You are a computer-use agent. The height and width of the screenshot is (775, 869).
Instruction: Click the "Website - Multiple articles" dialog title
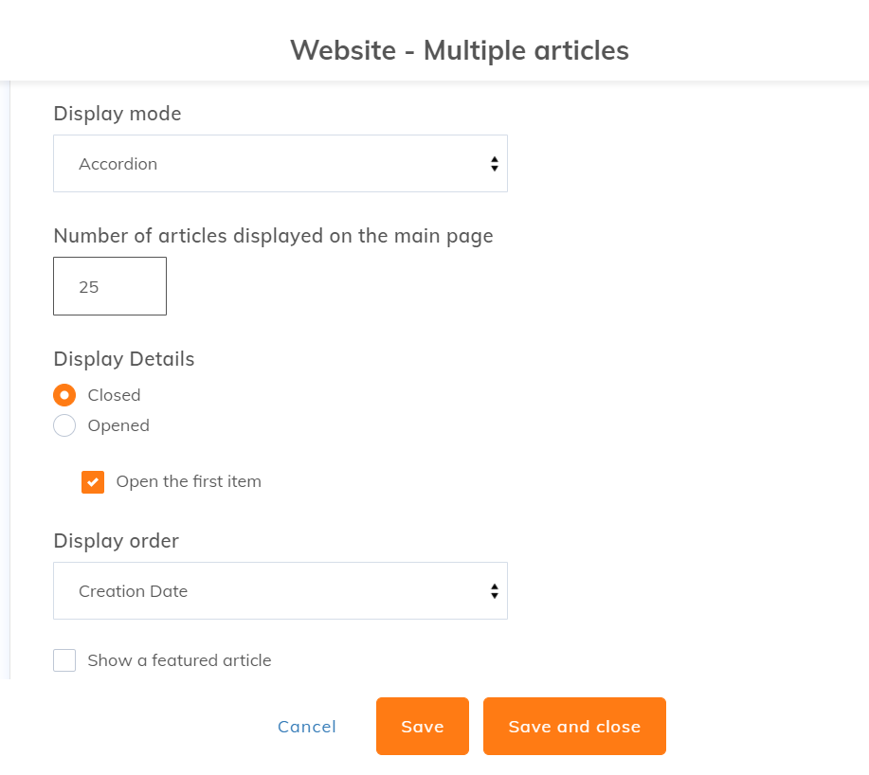pyautogui.click(x=460, y=50)
